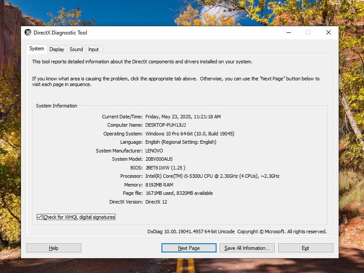
Task: Select the System tab
Action: click(x=37, y=48)
